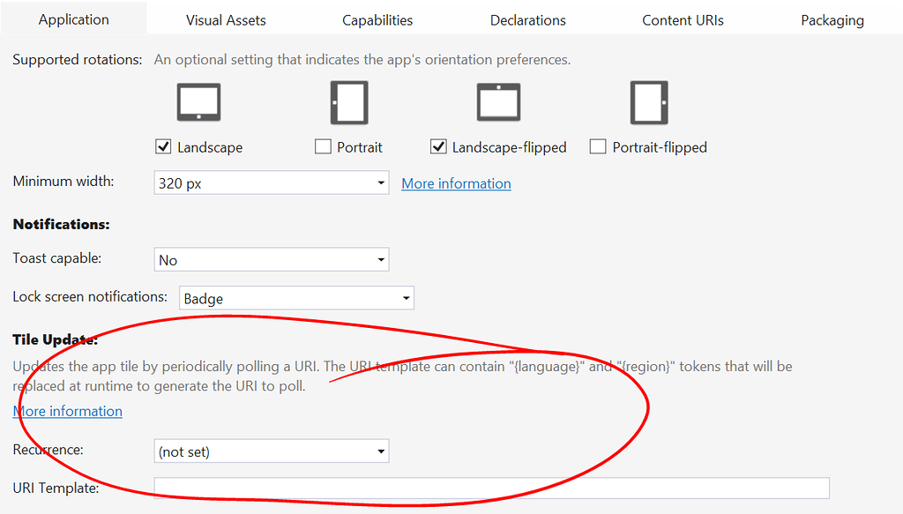The image size is (903, 514).
Task: Open the Capabilities tab
Action: pyautogui.click(x=377, y=19)
